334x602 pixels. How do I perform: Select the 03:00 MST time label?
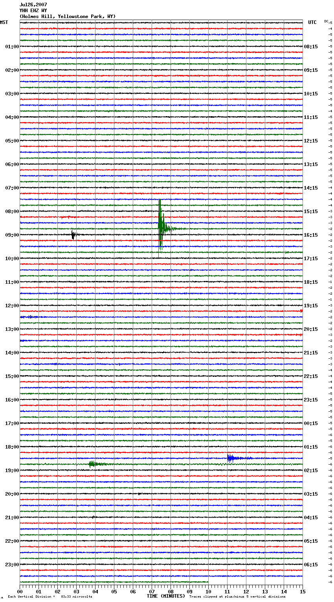click(12, 94)
